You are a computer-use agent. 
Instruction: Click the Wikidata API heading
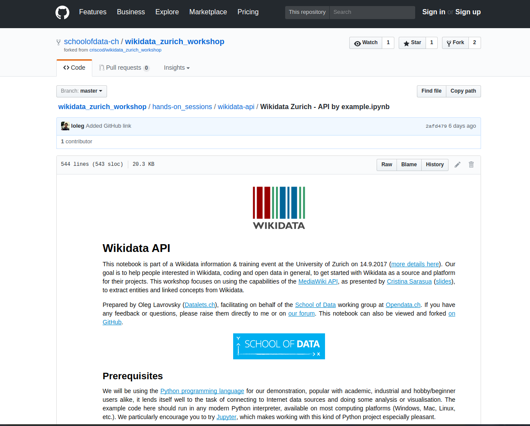click(137, 248)
